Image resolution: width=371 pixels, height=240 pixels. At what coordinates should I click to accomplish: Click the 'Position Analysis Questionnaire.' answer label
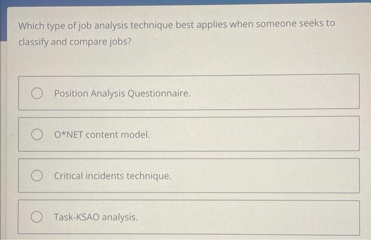point(122,94)
